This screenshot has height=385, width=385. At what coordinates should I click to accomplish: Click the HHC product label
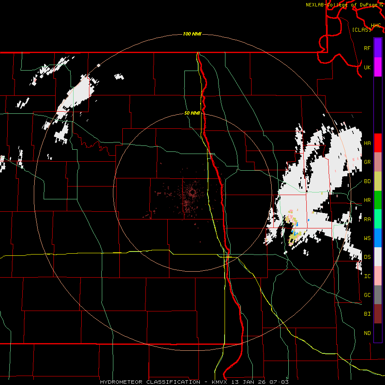(x=376, y=25)
